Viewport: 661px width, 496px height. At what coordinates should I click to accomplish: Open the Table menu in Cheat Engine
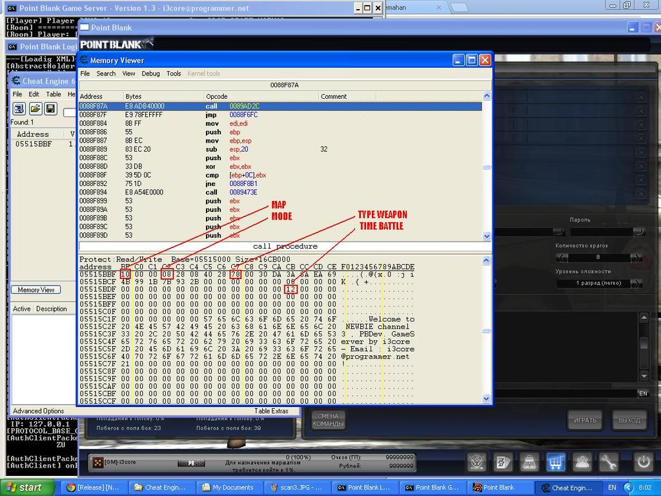tap(53, 94)
